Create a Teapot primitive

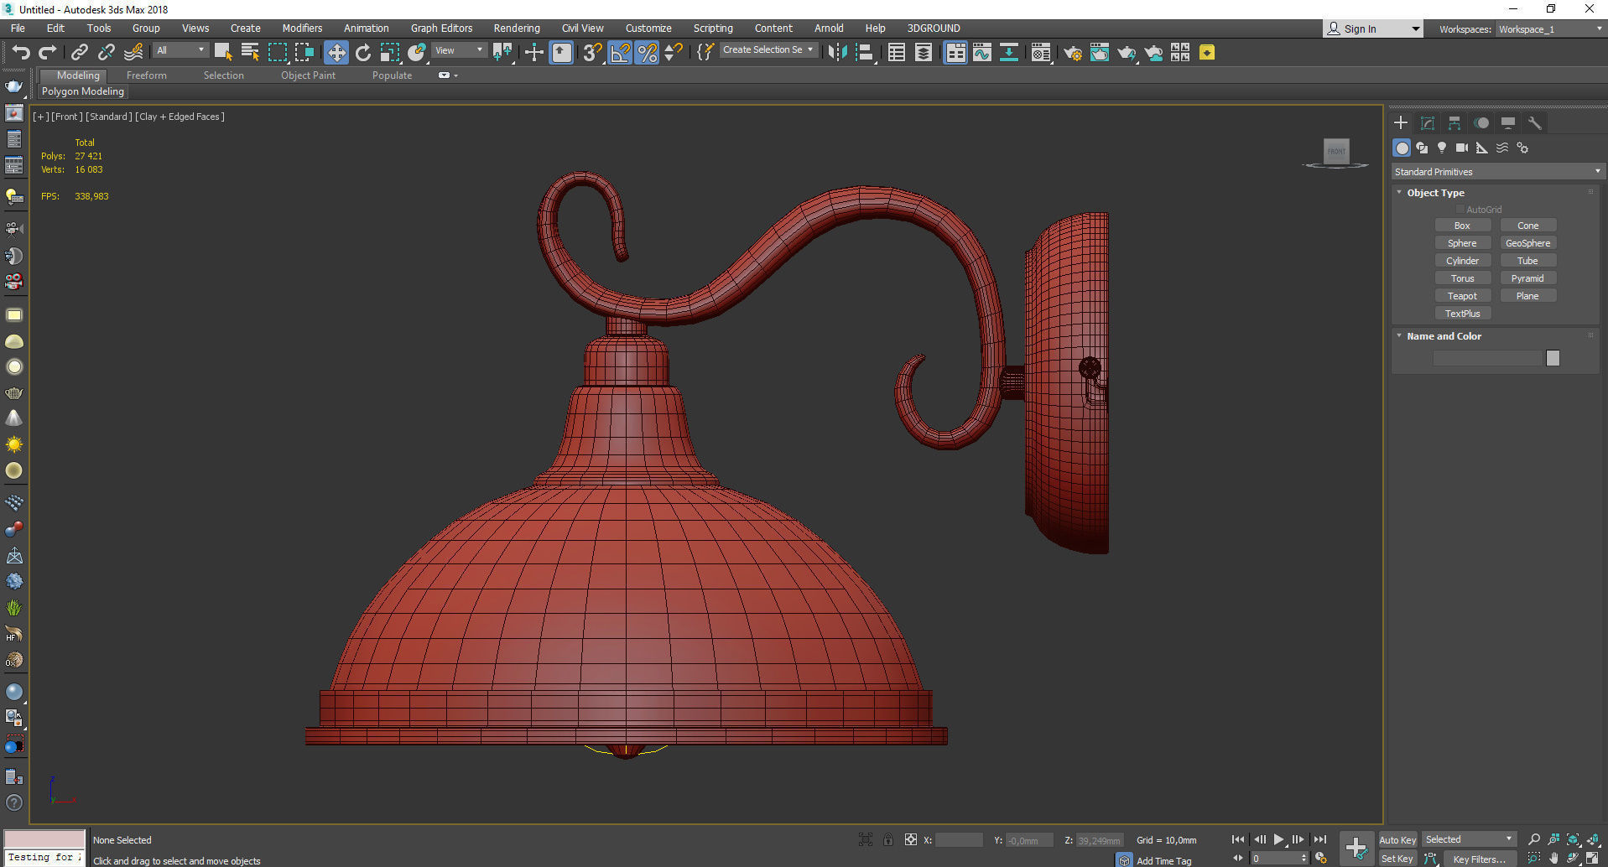coord(1462,296)
